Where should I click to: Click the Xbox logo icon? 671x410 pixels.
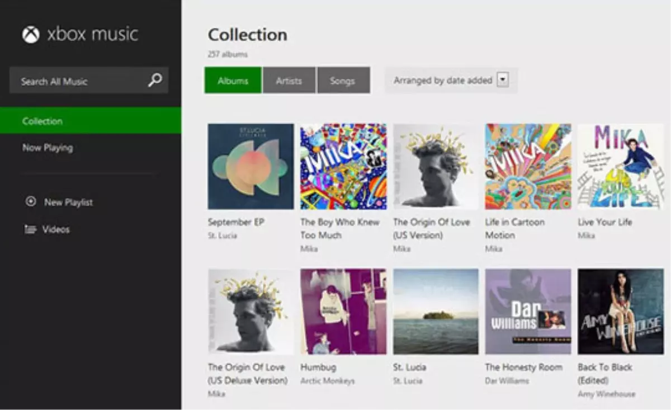31,35
